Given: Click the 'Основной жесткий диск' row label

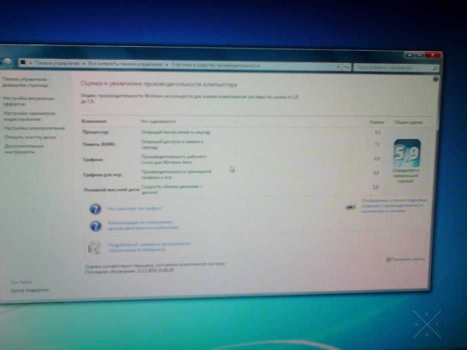Looking at the screenshot, I should click(112, 189).
